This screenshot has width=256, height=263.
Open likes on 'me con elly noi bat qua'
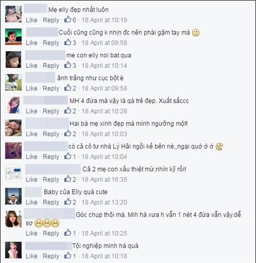(x=70, y=65)
